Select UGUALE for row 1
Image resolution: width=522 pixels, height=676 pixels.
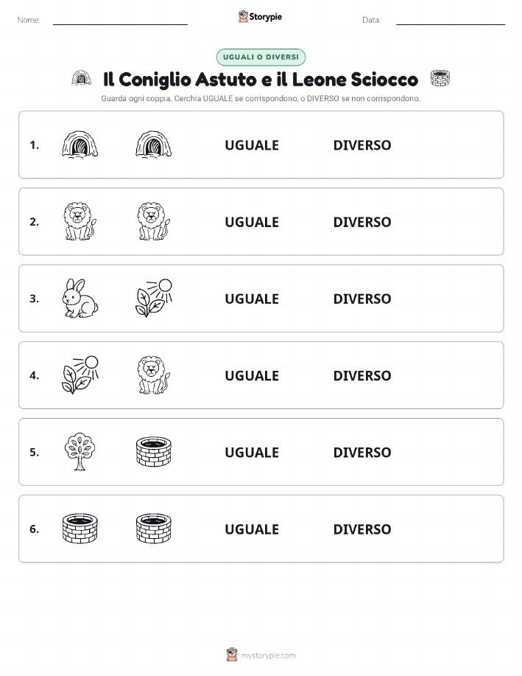(x=252, y=145)
